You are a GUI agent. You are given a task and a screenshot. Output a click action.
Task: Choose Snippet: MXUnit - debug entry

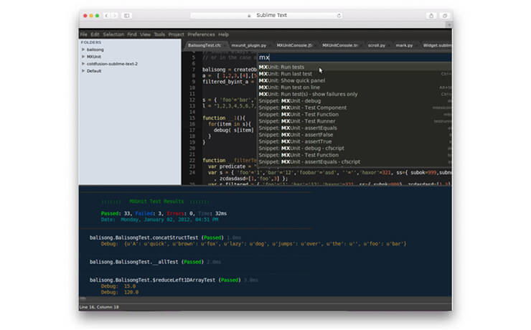354,101
